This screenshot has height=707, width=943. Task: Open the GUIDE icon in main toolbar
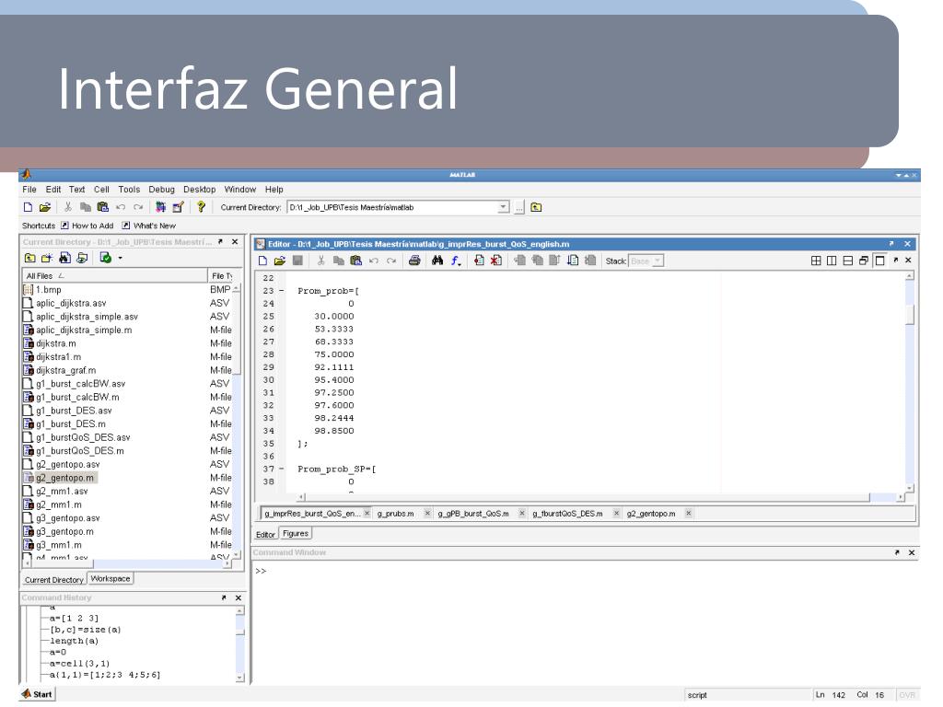178,207
